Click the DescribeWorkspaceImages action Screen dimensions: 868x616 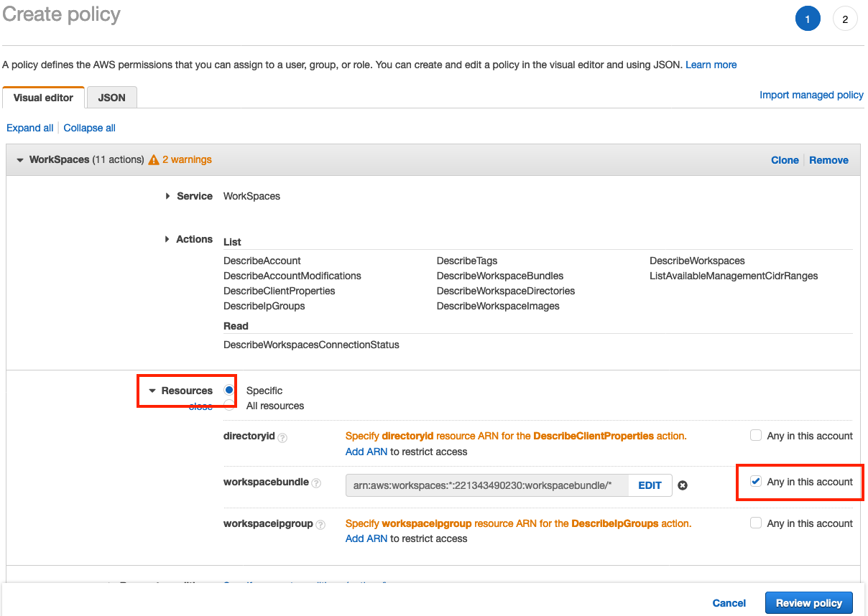[x=498, y=306]
